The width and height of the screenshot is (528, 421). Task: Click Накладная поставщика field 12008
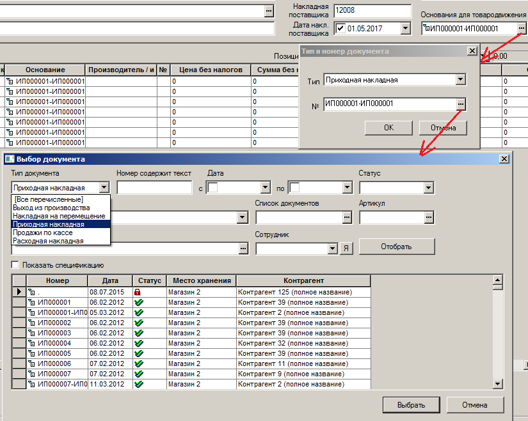tap(372, 11)
